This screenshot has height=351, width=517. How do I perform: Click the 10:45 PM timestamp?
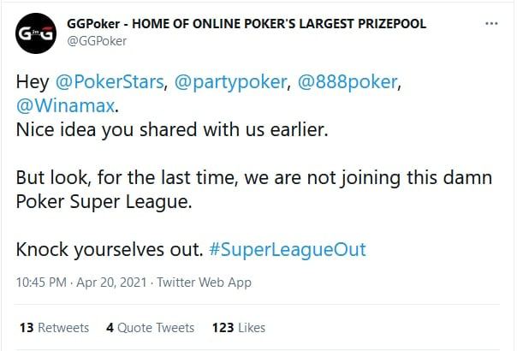point(40,282)
